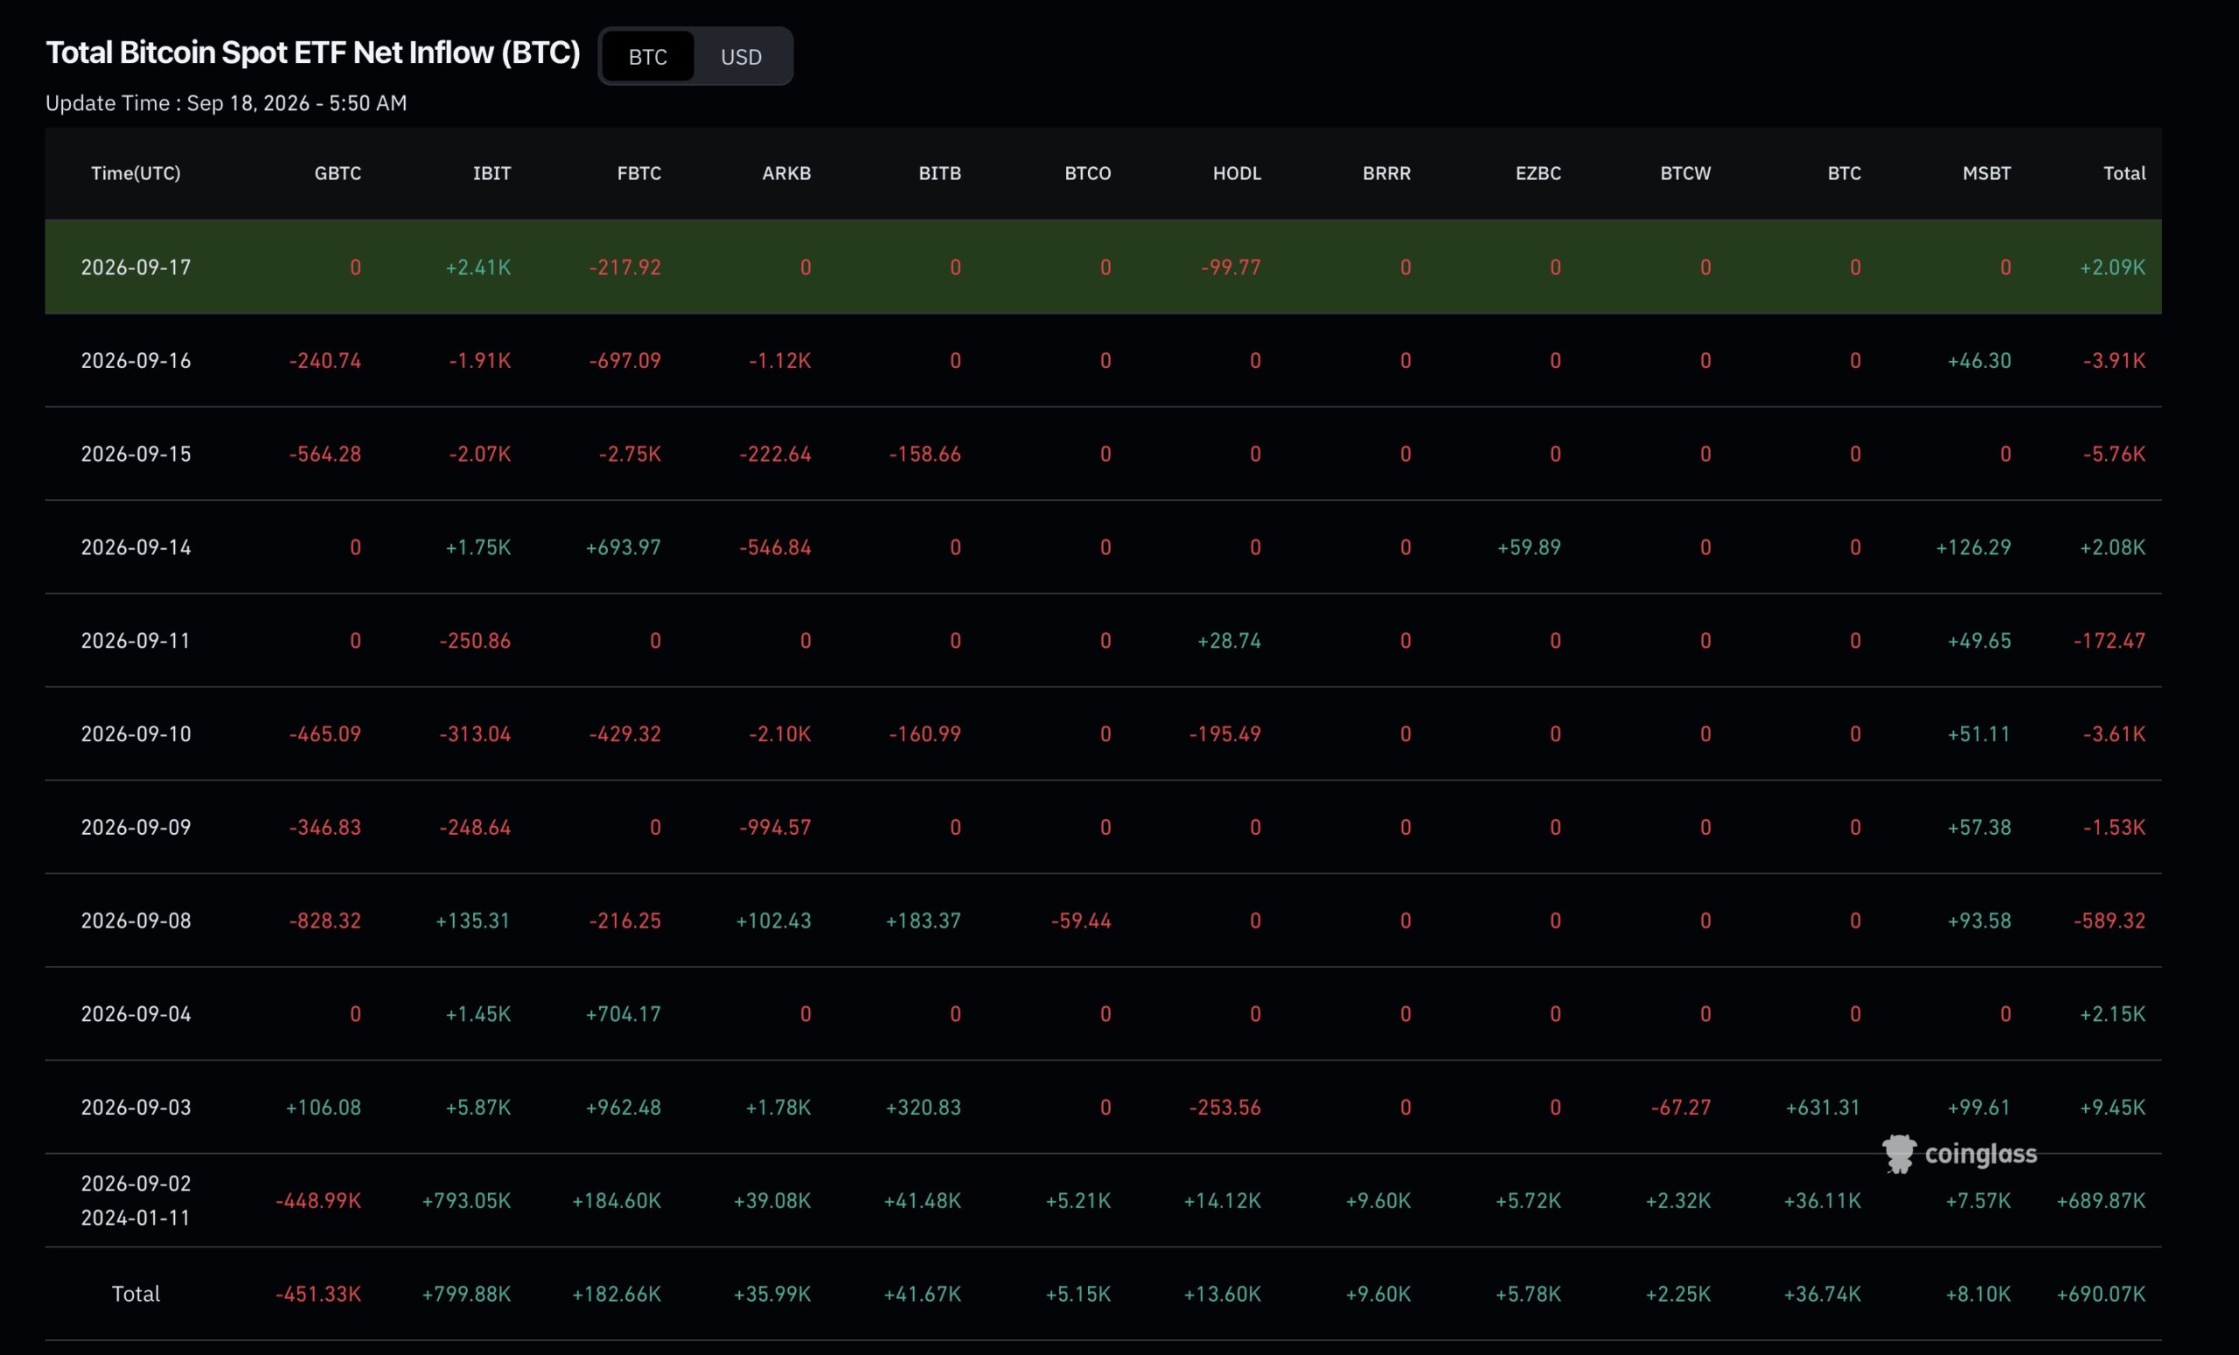The image size is (2239, 1355).
Task: Click the EZBC column header
Action: click(1538, 172)
